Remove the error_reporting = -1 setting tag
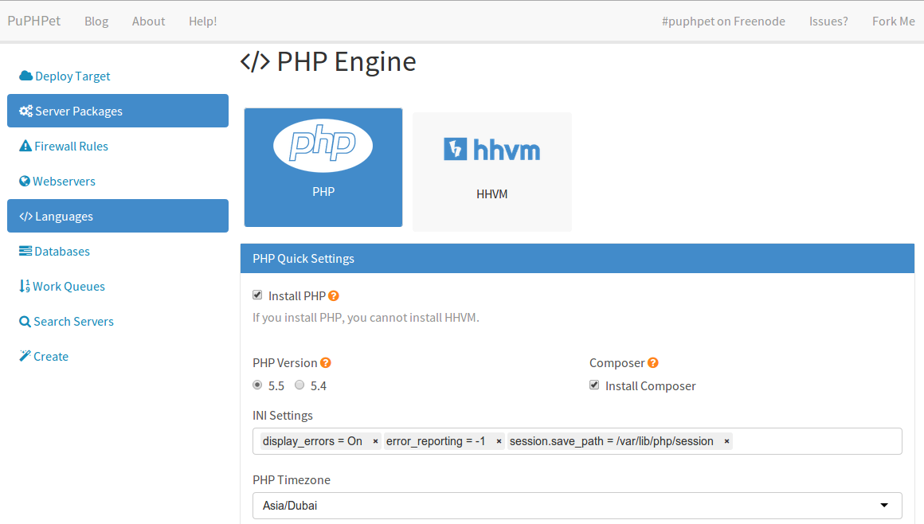The height and width of the screenshot is (524, 924). coord(499,441)
